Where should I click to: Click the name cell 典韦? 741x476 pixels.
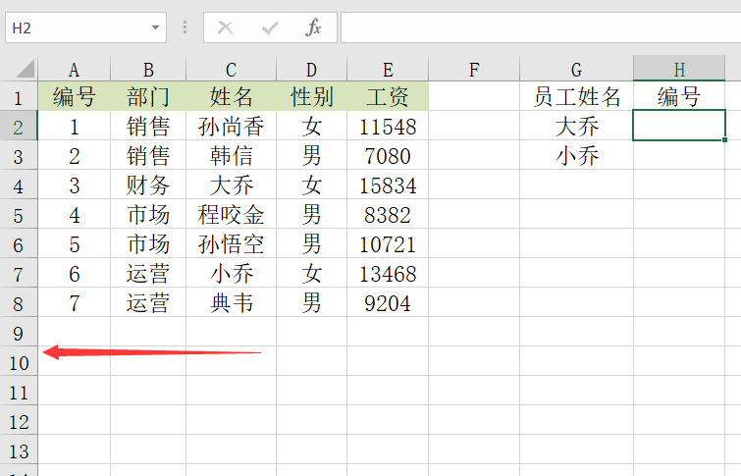pyautogui.click(x=231, y=302)
